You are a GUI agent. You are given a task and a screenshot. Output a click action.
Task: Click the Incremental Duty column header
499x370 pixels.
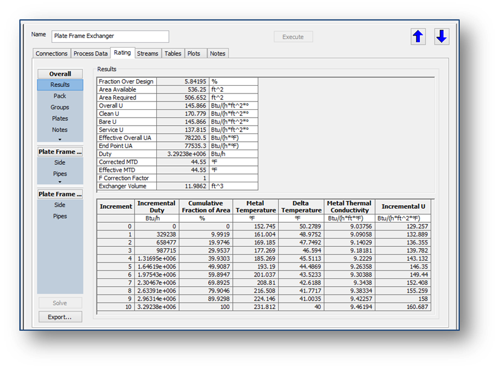coord(156,206)
